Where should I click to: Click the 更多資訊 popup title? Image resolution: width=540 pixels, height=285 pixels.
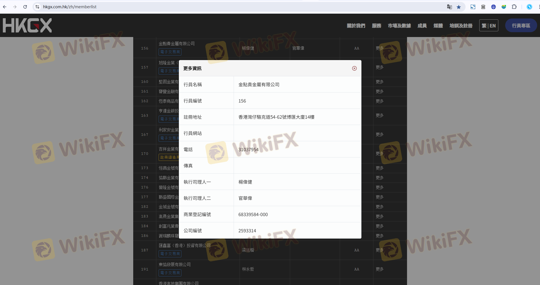(192, 68)
